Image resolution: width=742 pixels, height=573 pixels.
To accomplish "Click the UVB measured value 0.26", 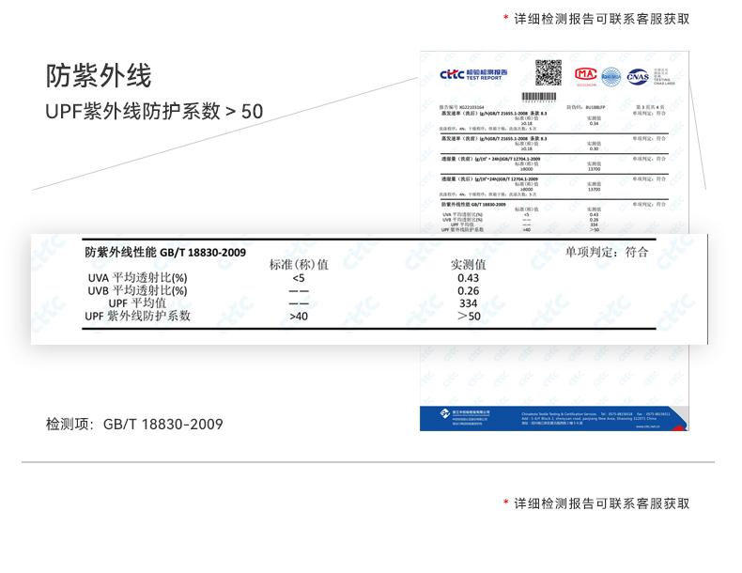I will coord(468,291).
